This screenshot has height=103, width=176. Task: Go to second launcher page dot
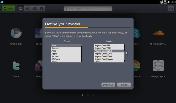[x=88, y=95]
